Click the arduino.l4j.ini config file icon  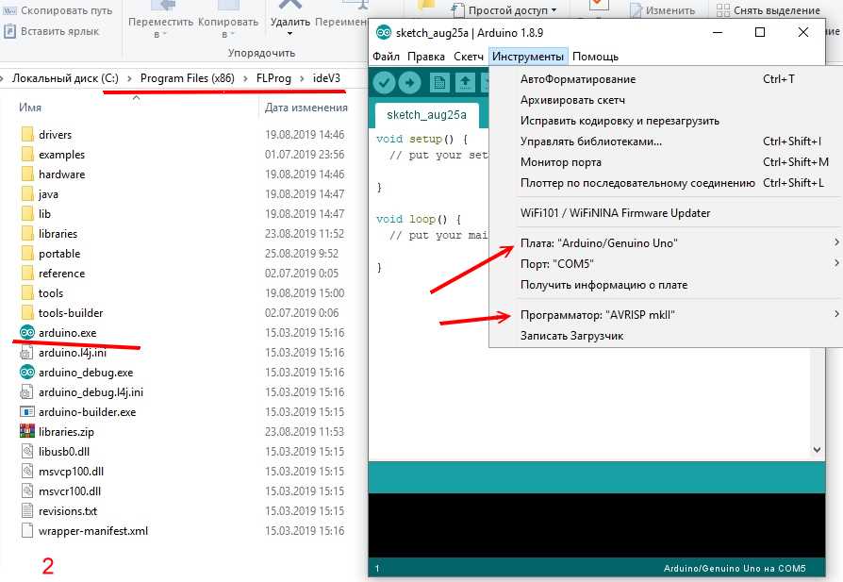point(27,353)
